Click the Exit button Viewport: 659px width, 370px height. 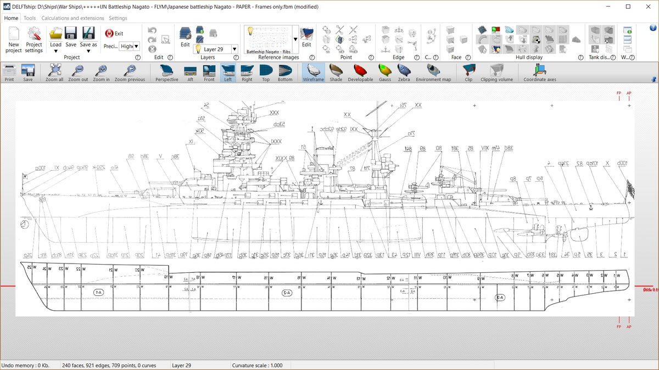[114, 33]
